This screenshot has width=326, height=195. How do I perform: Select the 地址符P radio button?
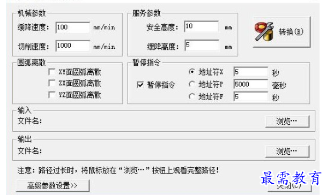click(x=192, y=84)
